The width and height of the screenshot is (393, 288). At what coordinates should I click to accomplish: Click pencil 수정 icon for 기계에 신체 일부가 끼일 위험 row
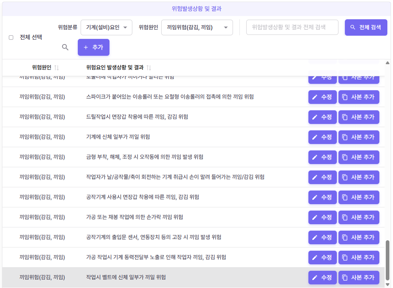[x=315, y=137]
